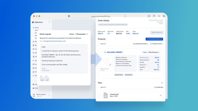This screenshot has width=198, height=111.
Task: Open the attached .step file icon
Action: pos(42,78)
